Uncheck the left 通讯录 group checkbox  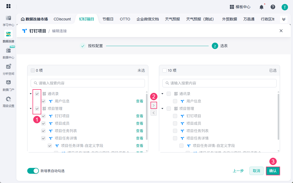pos(37,94)
